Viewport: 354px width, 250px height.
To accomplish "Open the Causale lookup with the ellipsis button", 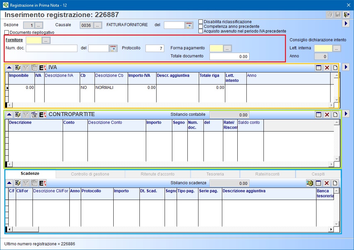I will (98, 25).
